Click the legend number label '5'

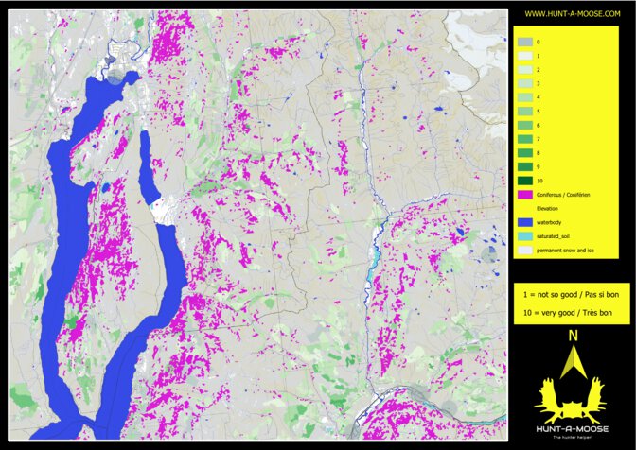(x=539, y=112)
